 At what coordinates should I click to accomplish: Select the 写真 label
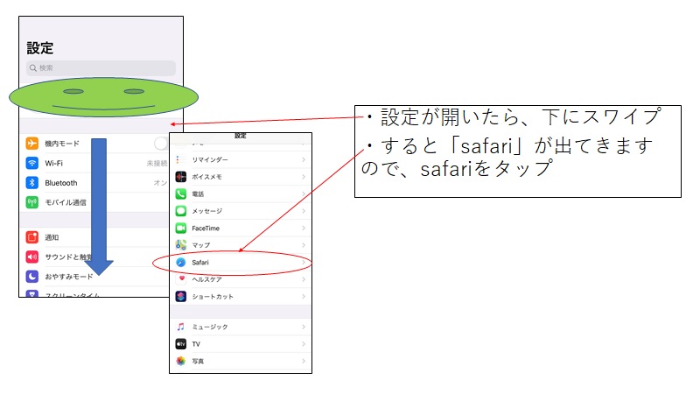click(198, 361)
